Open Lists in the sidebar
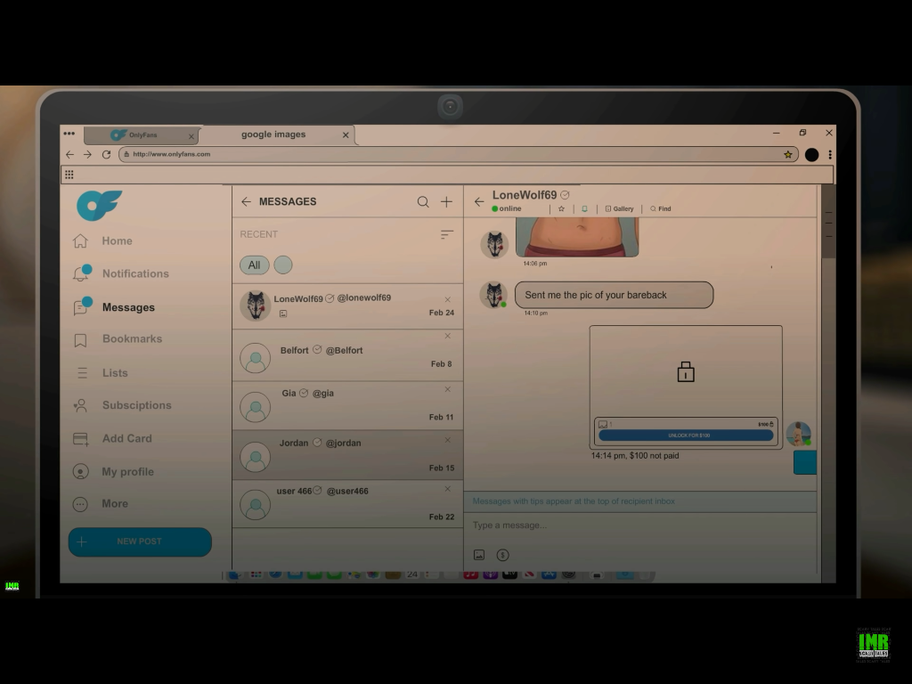The image size is (912, 684). pyautogui.click(x=102, y=373)
